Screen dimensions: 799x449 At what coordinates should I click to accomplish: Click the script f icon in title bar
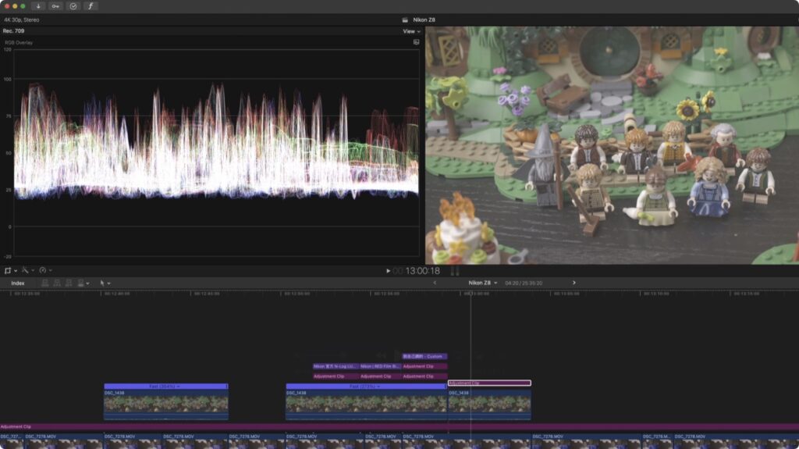pos(91,6)
